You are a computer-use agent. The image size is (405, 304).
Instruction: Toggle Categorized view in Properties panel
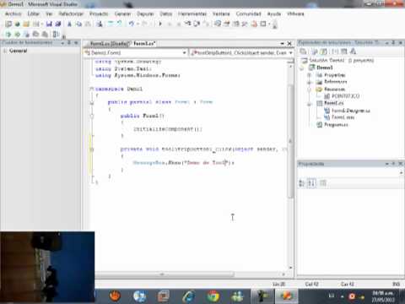pyautogui.click(x=301, y=183)
